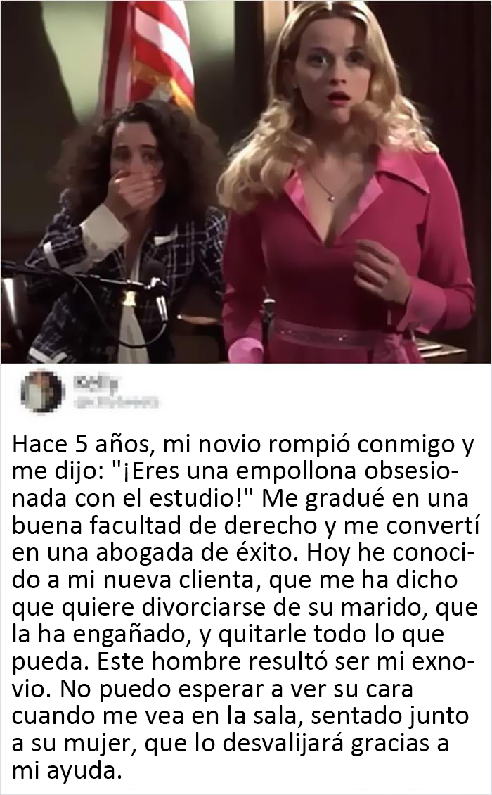The image size is (492, 795).
Task: Click the blurred account handle under the name
Action: click(116, 402)
